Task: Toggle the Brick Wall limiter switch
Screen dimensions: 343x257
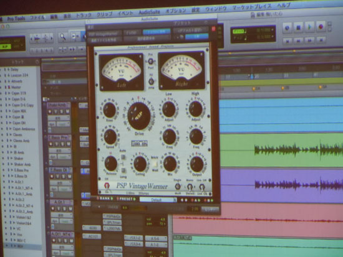Action: pos(155,163)
